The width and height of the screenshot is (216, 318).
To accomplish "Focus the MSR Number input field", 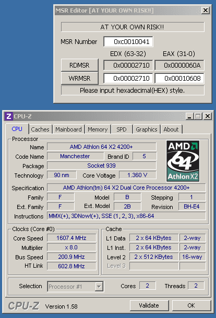I will pos(128,41).
